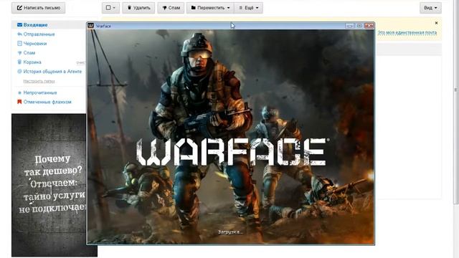459x258 pixels.
Task: Click the Написать письмо compose button
Action: click(38, 8)
